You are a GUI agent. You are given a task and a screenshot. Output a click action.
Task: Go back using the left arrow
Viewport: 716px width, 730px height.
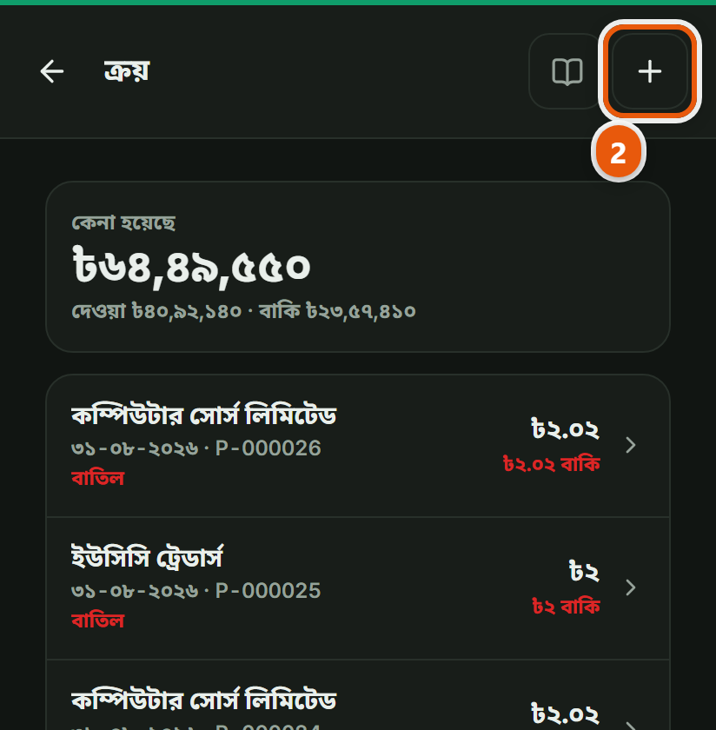[51, 71]
